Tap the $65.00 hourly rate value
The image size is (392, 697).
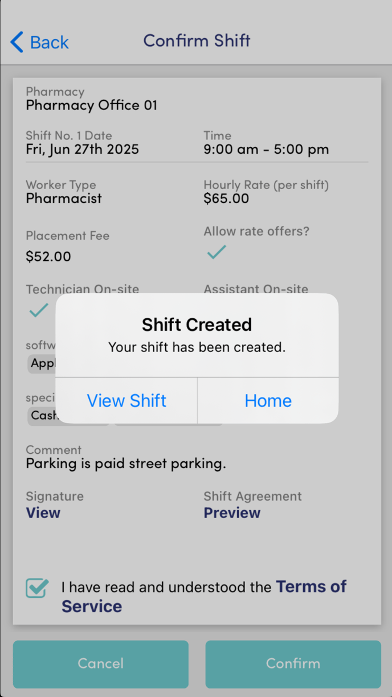[226, 199]
